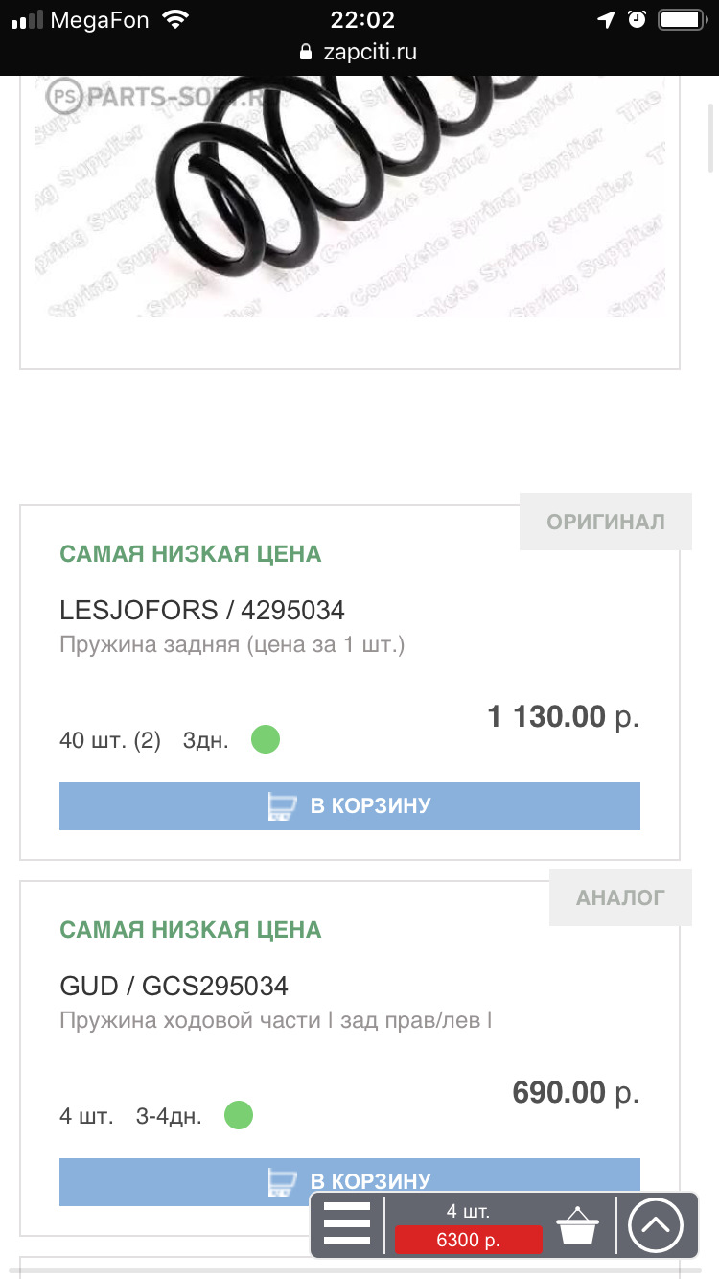Screen dimensions: 719x1279
Task: Tap the lock icon beside zapciti.ru
Action: click(x=307, y=53)
